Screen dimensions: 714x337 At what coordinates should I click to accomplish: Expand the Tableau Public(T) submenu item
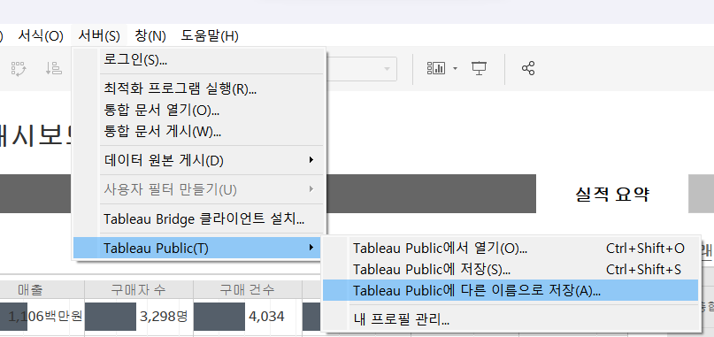(198, 249)
